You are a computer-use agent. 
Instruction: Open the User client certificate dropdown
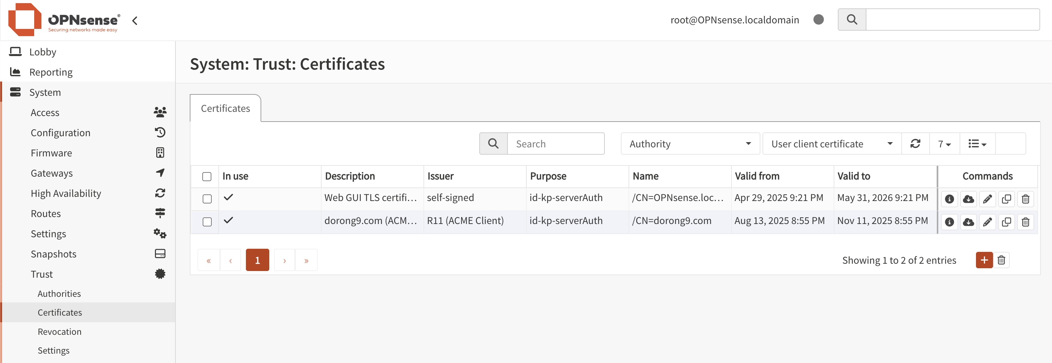click(832, 144)
